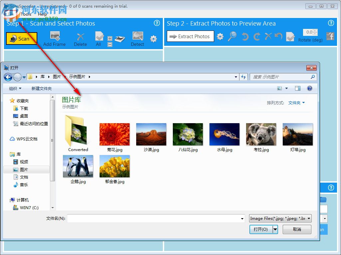341x255 pixels.
Task: Click the 打开(O) button
Action: click(x=261, y=229)
